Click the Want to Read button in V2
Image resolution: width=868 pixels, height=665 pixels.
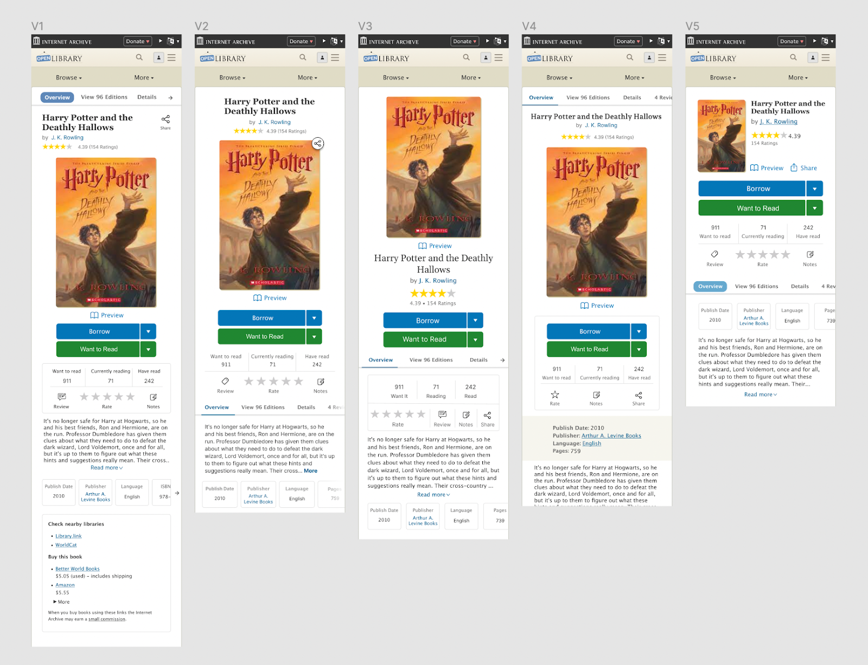262,336
